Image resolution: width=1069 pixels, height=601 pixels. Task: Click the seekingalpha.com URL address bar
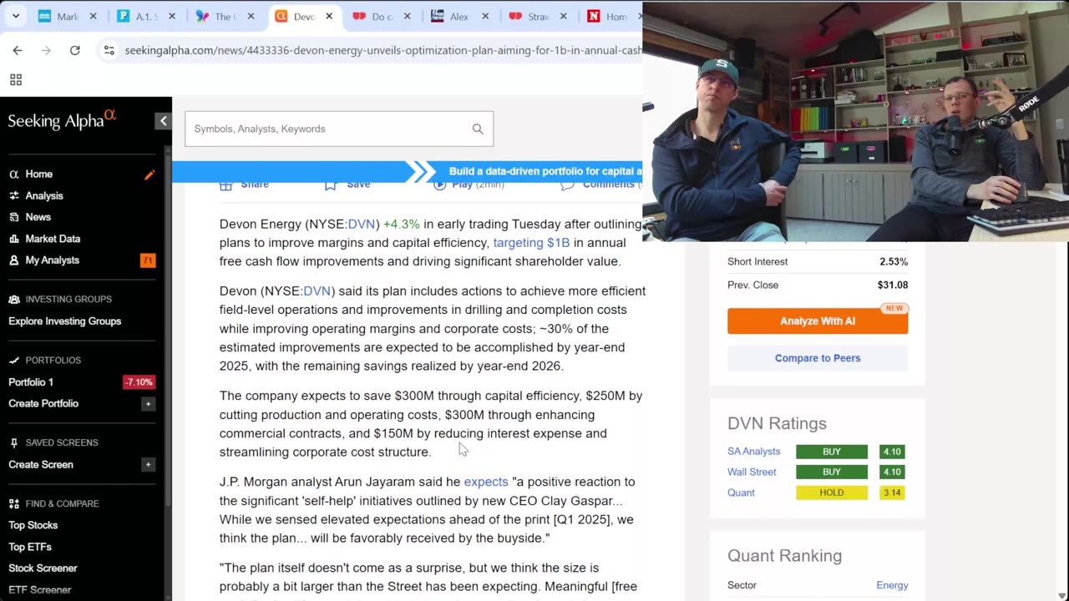[x=383, y=50]
